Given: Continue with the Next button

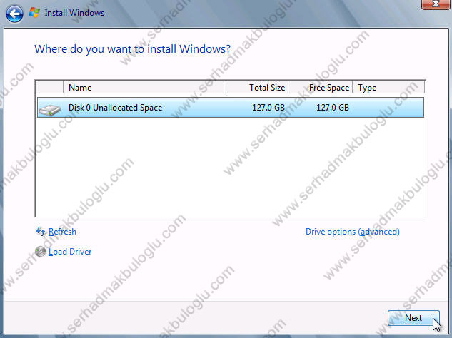Looking at the screenshot, I should pyautogui.click(x=413, y=318).
